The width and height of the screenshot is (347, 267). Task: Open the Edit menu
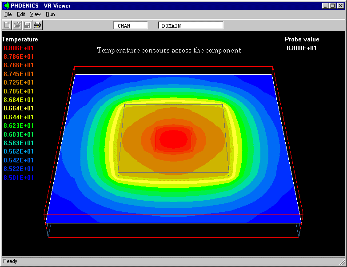point(21,14)
